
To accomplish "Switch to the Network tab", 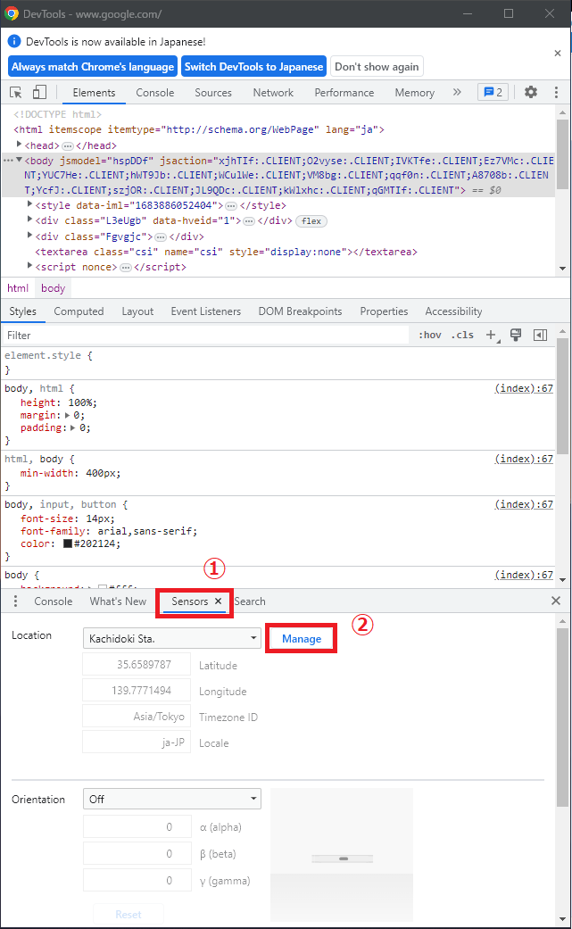I will click(x=273, y=93).
